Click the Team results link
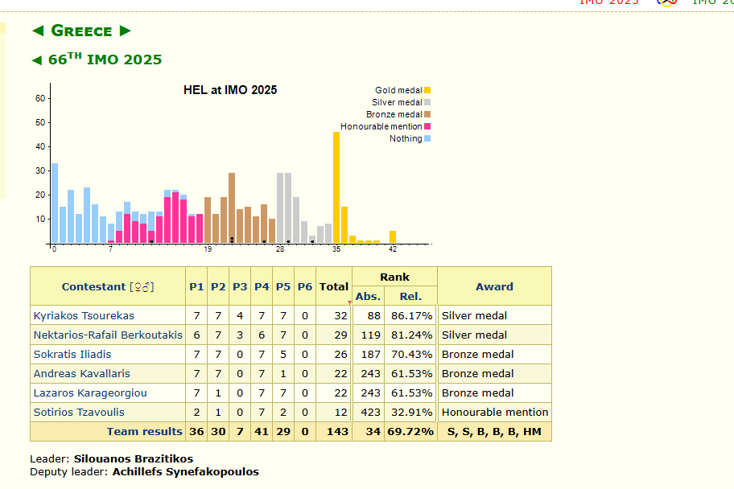 tap(145, 431)
